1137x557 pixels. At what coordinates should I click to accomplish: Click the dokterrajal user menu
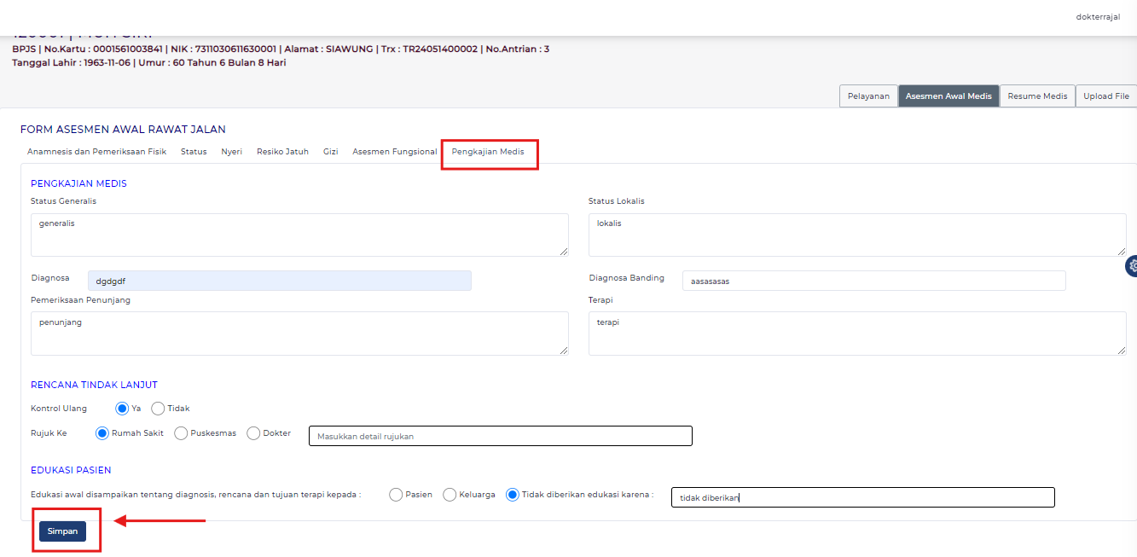(1098, 17)
